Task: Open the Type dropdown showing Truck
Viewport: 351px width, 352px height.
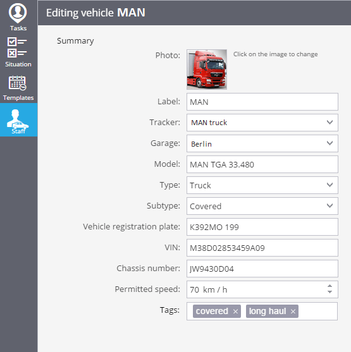Action: pyautogui.click(x=262, y=185)
